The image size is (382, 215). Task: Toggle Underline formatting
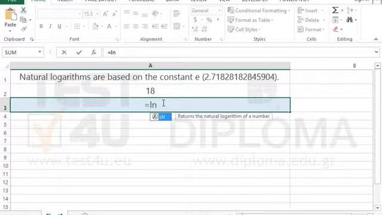pyautogui.click(x=59, y=26)
